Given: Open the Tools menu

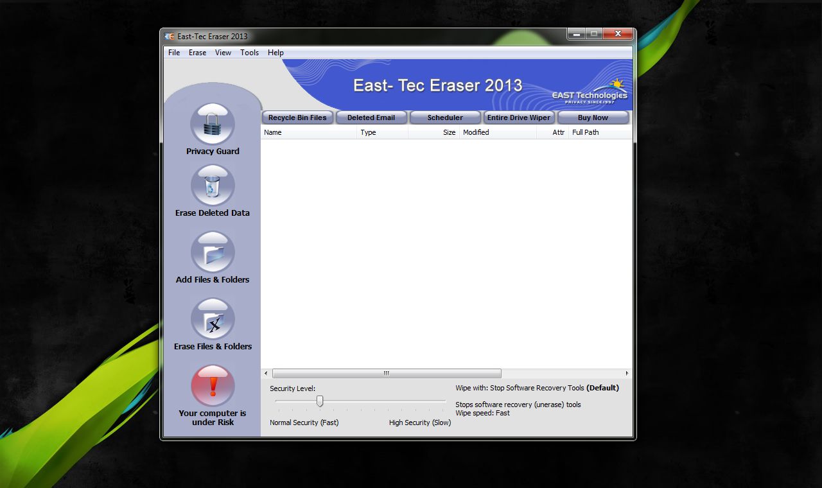Looking at the screenshot, I should (x=249, y=53).
